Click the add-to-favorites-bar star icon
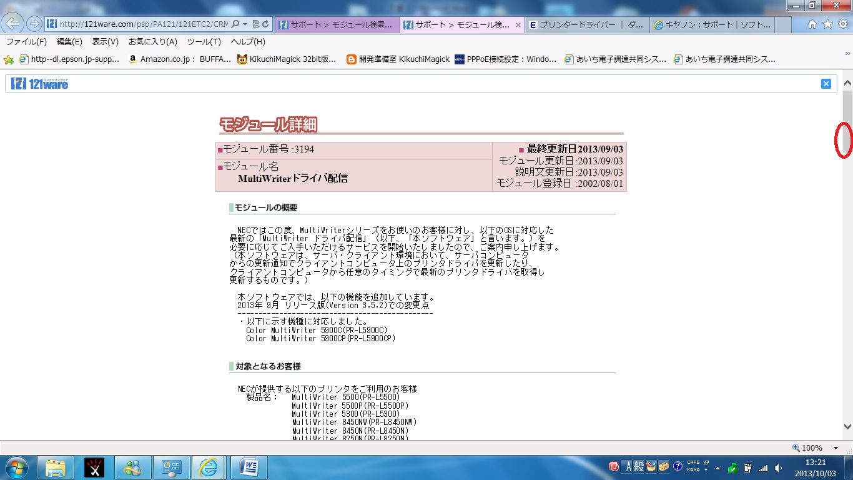853x480 pixels. coord(9,59)
